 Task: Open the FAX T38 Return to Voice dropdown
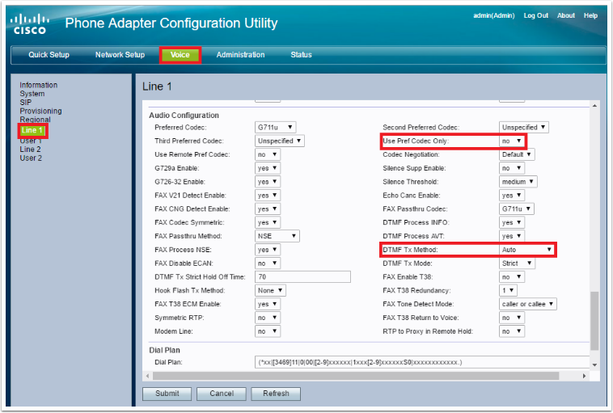[x=512, y=318]
